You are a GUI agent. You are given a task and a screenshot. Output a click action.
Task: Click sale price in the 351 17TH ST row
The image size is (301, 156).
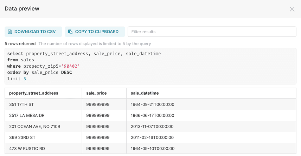click(x=104, y=104)
